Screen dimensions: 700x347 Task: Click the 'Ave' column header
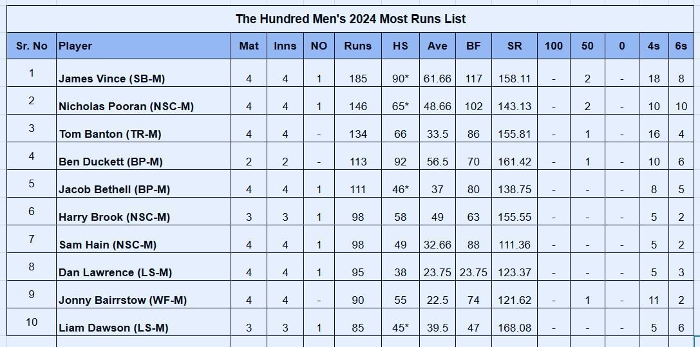click(x=437, y=46)
